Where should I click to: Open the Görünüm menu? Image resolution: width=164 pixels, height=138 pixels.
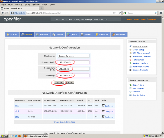(19, 5)
